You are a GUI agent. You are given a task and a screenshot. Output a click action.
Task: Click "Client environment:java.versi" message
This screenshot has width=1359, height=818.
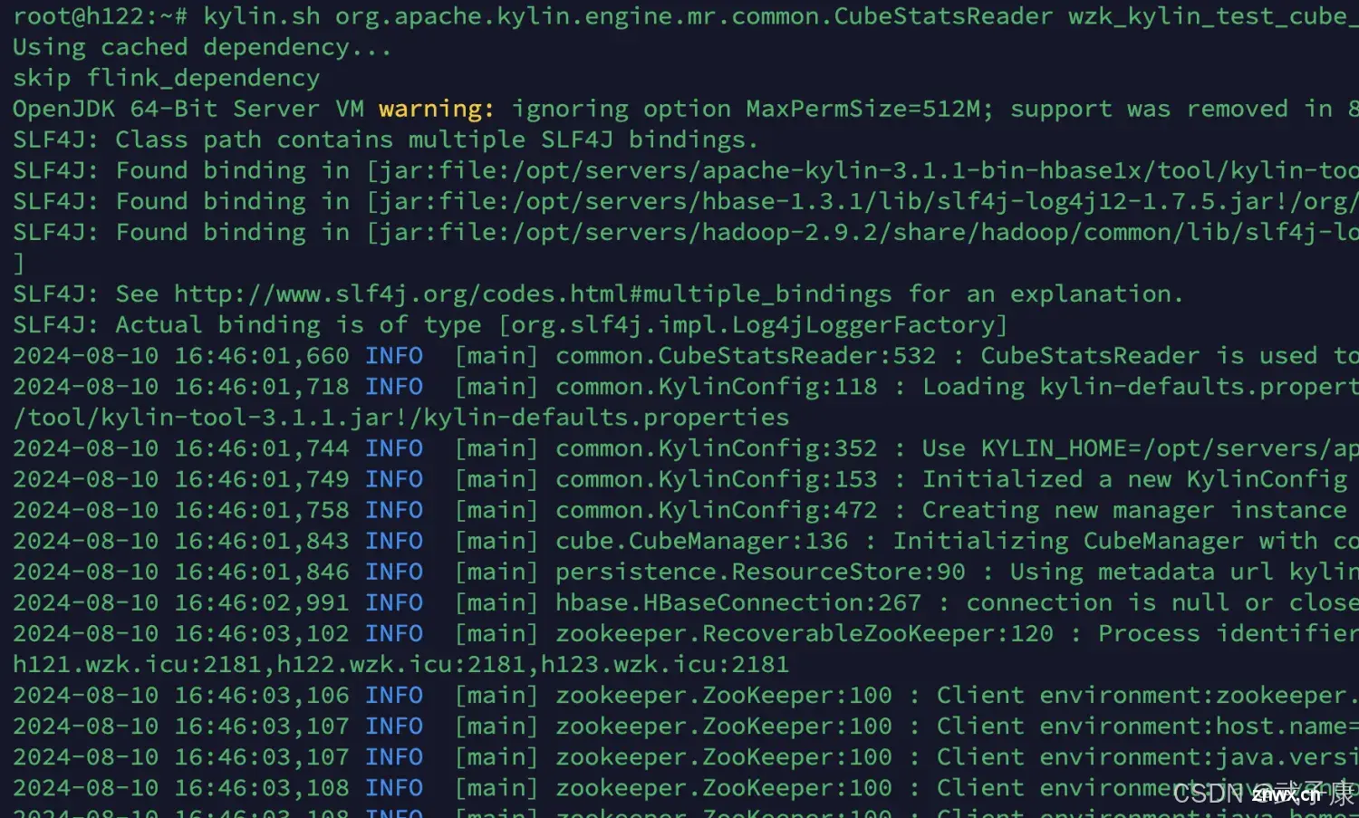1148,756
